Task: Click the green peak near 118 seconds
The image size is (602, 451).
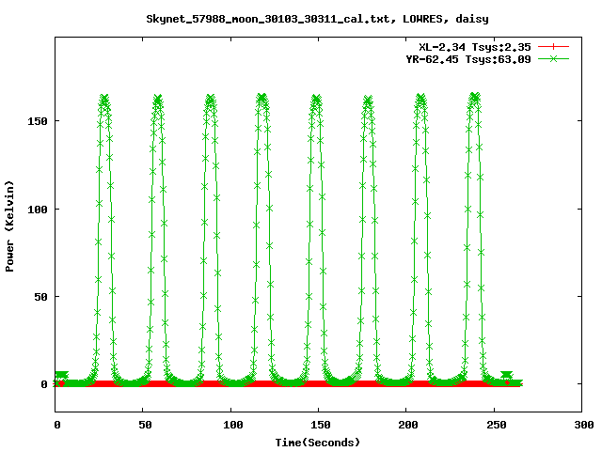Action: click(x=261, y=98)
